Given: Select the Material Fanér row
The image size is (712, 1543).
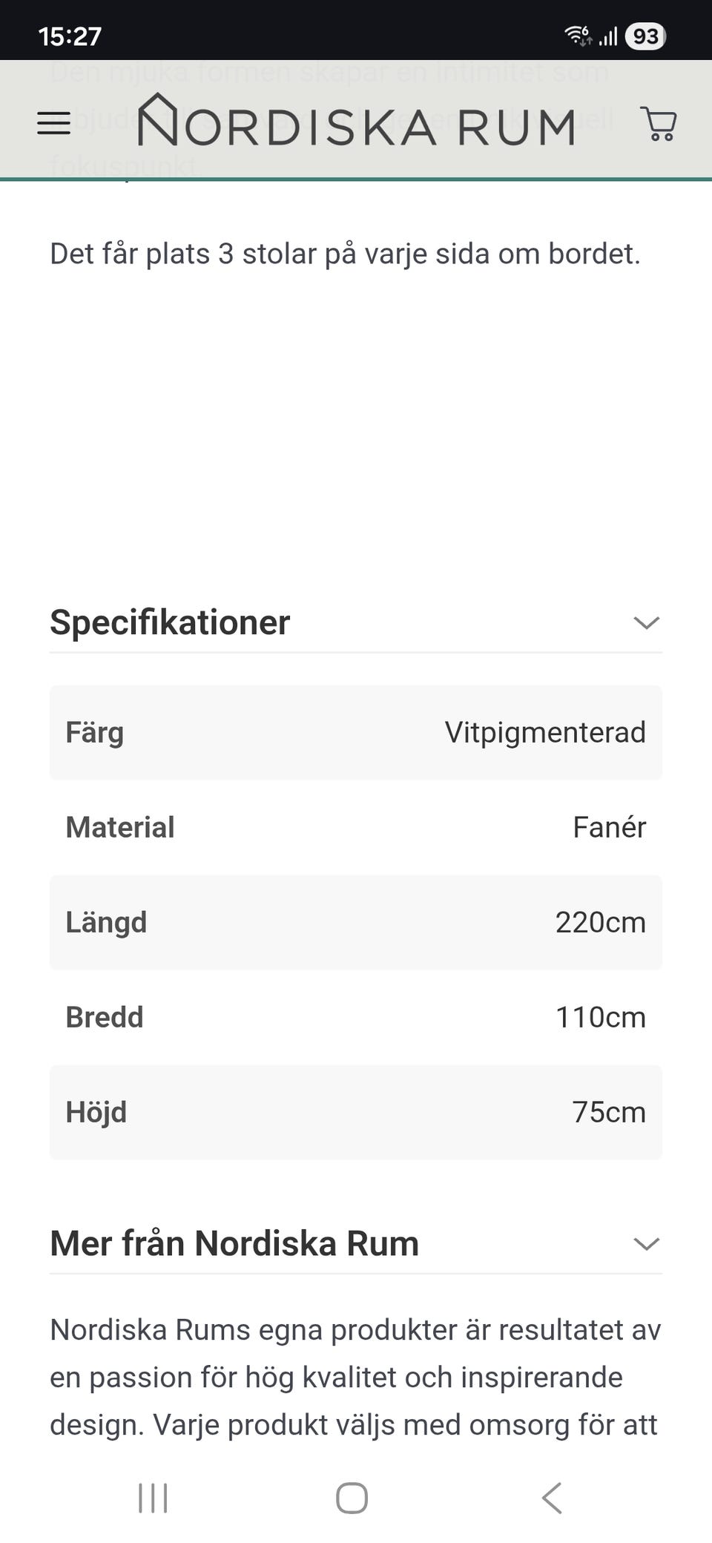Looking at the screenshot, I should [356, 827].
